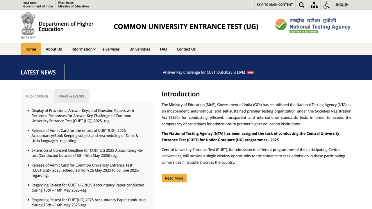The height and width of the screenshot is (209, 372).
Task: Go to the Universities page
Action: point(139,49)
